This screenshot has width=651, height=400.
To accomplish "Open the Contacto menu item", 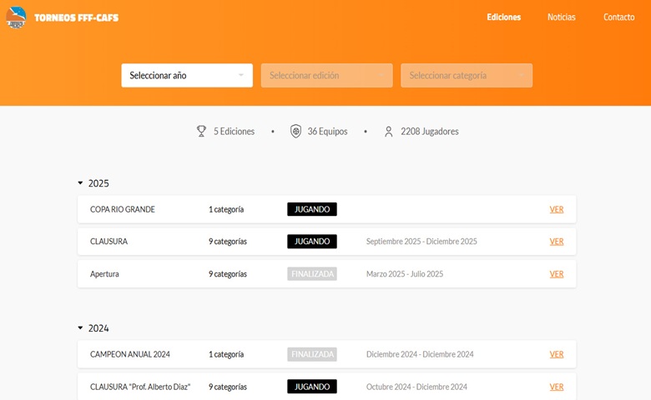I will click(x=618, y=17).
